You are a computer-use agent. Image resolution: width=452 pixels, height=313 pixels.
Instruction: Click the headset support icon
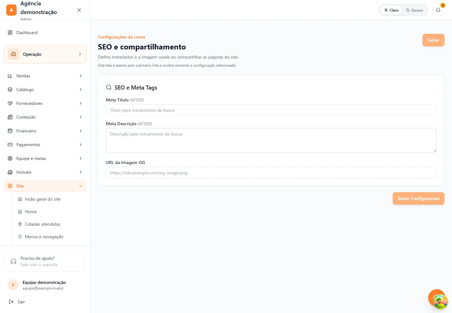coord(13,261)
